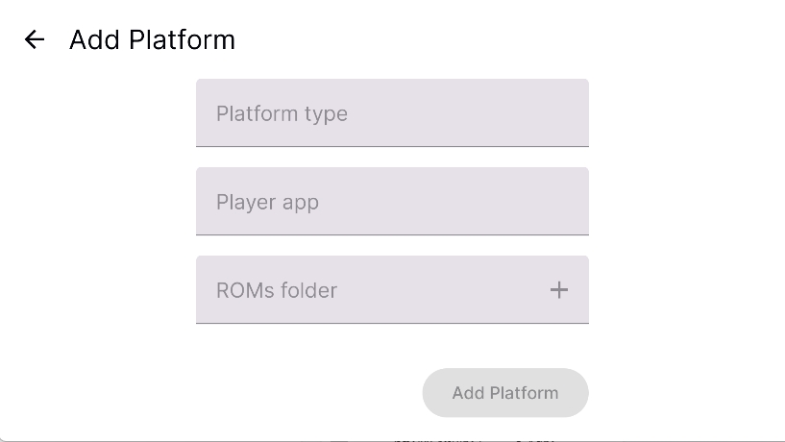Screen dimensions: 785x442
Task: Return to previous screen via left arrow
Action: [x=35, y=39]
